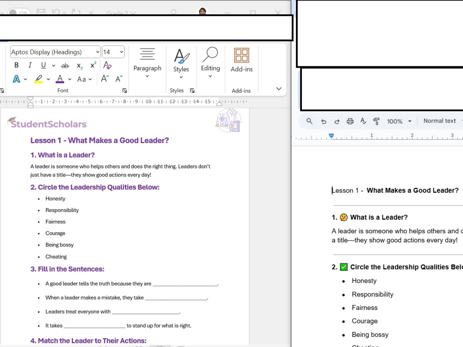Expand the Paragraph group in the ribbon

click(147, 63)
